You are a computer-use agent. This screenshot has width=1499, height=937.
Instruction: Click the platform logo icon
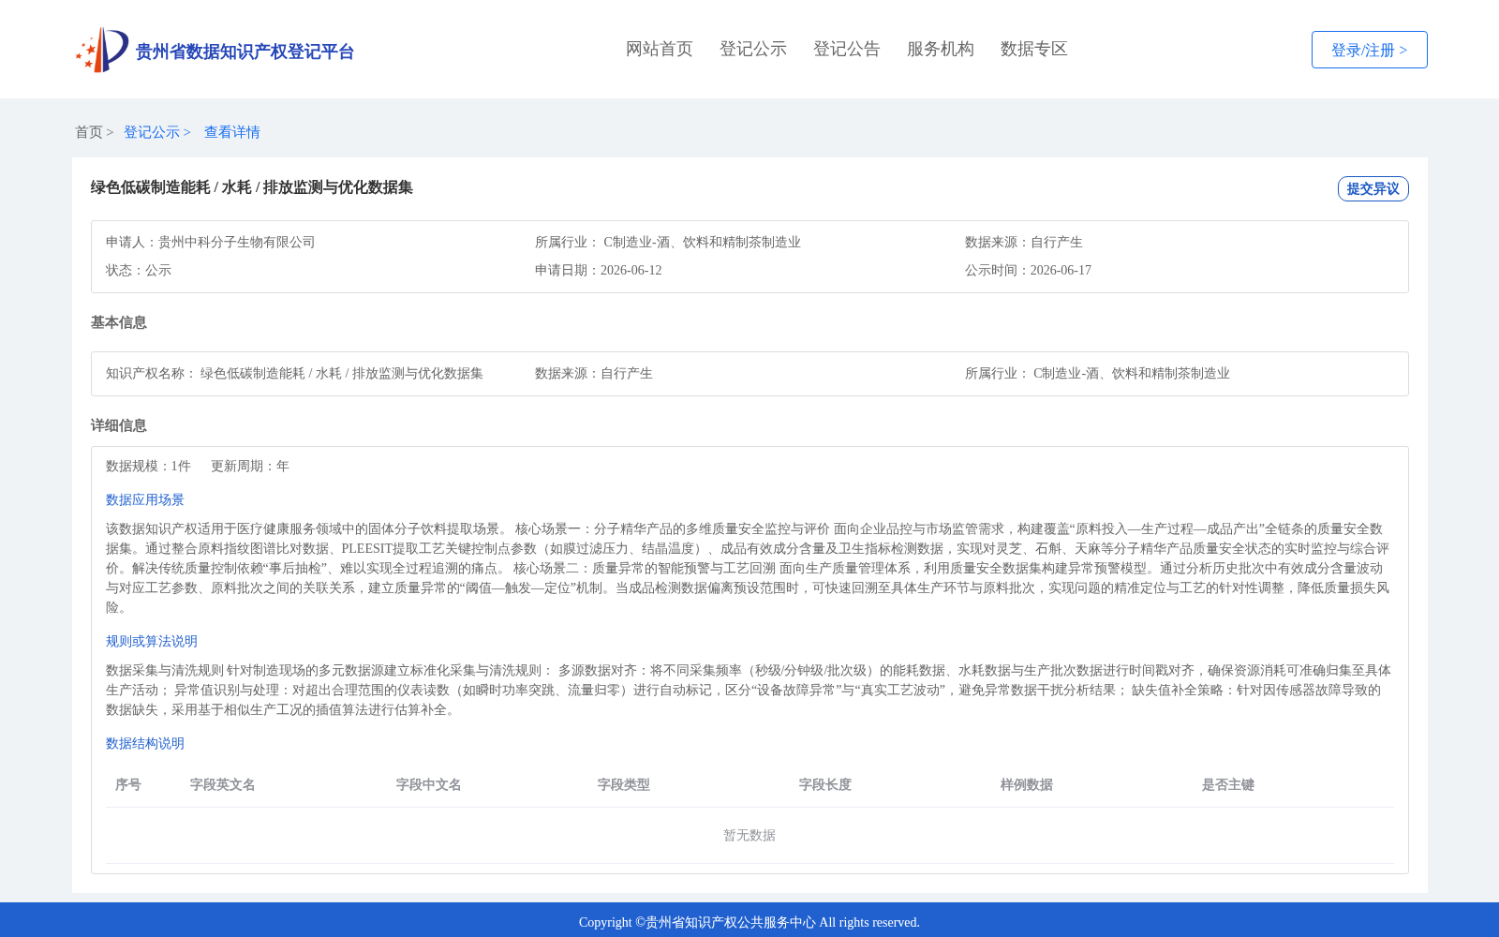click(x=102, y=50)
